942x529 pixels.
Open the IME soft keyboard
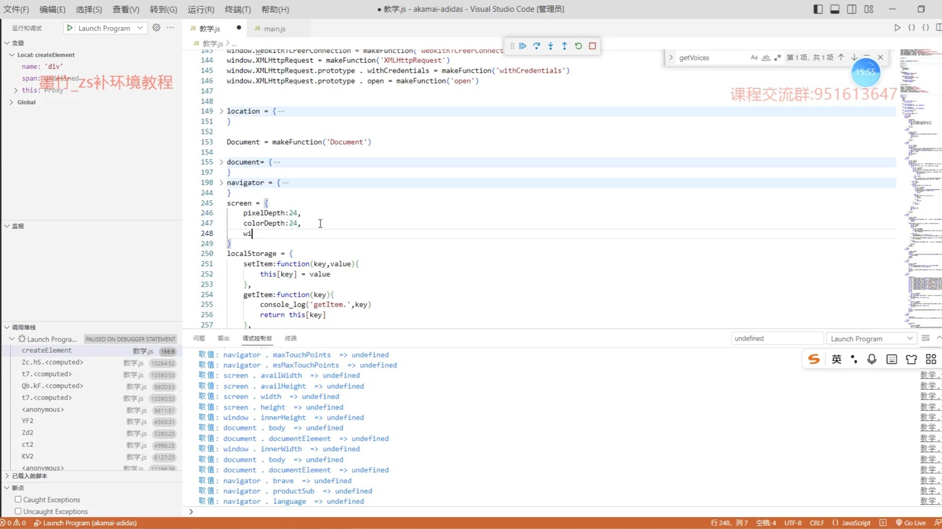(891, 359)
